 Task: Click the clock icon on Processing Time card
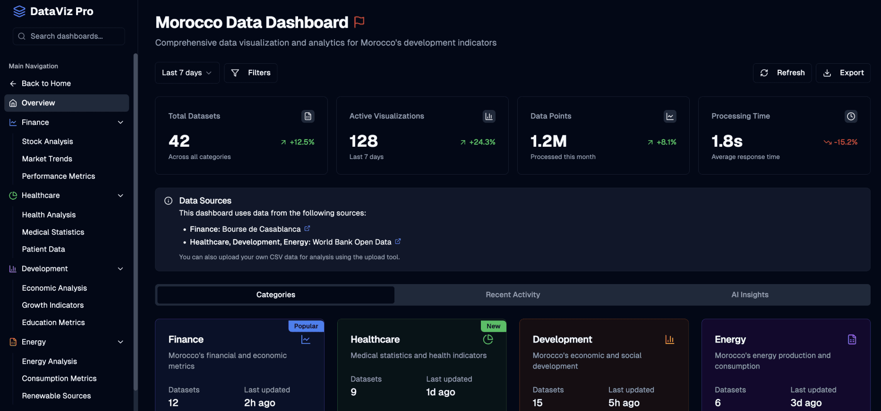pos(851,116)
